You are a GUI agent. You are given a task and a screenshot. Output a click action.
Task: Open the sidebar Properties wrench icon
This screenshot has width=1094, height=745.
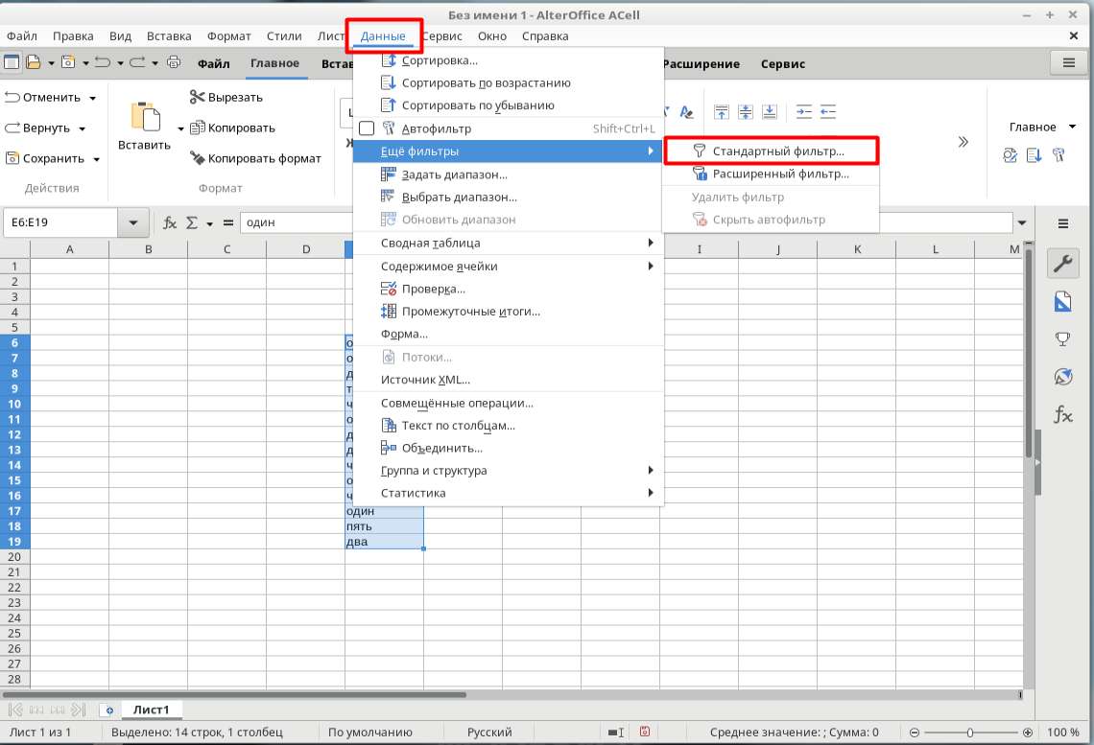pos(1062,264)
